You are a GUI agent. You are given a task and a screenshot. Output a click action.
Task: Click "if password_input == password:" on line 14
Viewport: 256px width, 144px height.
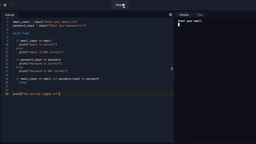[39, 60]
